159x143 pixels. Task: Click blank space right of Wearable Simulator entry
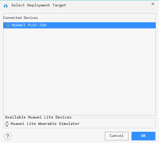click(117, 124)
